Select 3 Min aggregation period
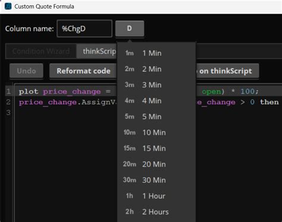The height and width of the screenshot is (222, 282). [156, 85]
